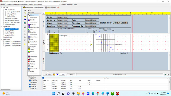Select the Tadpoles tool

click(x=32, y=61)
